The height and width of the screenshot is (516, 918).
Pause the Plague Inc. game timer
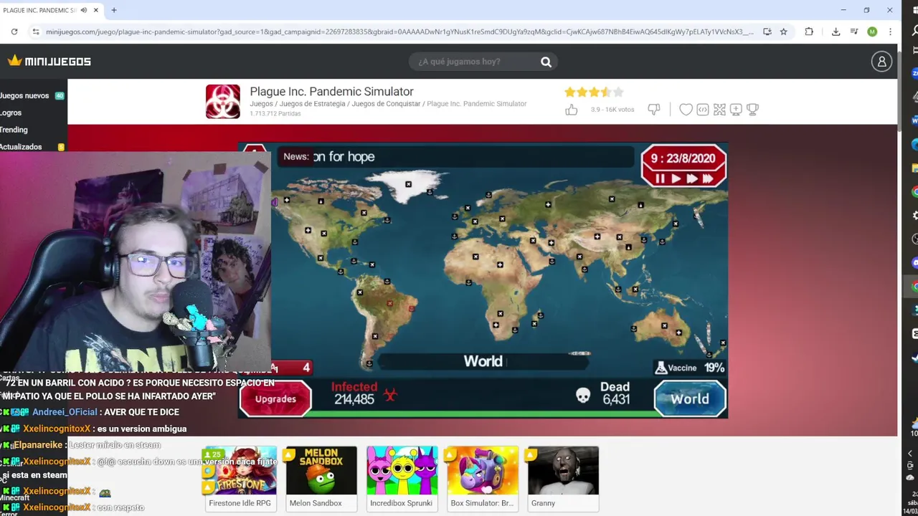[x=660, y=179]
